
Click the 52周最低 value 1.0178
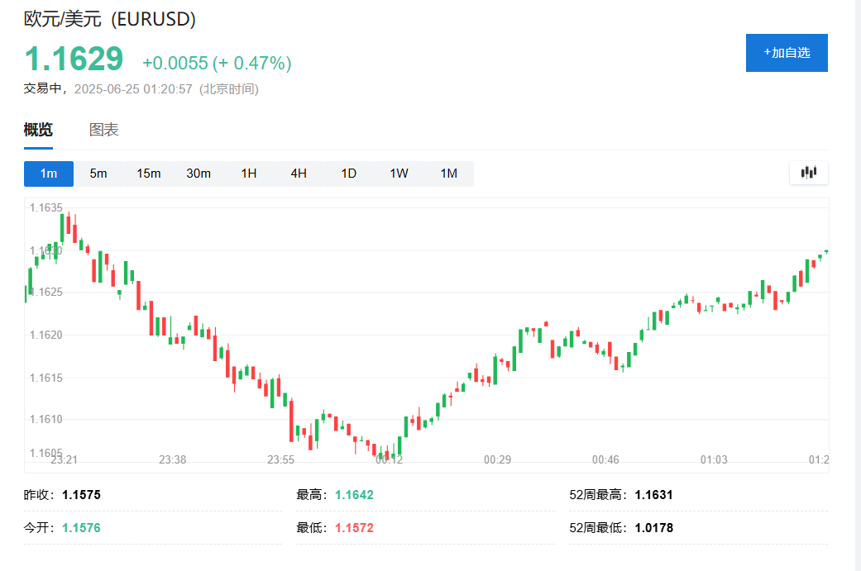click(654, 528)
